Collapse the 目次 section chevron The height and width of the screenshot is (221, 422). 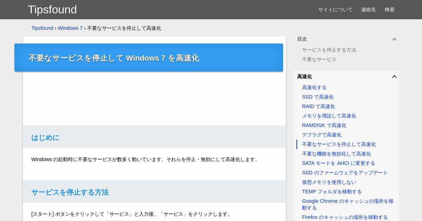394,39
